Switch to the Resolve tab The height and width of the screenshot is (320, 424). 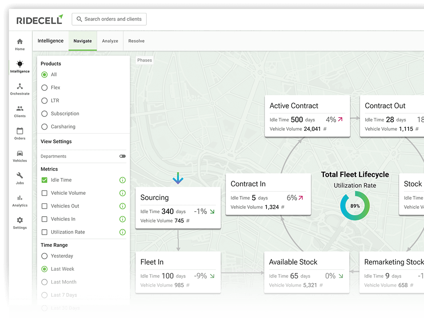tap(136, 41)
